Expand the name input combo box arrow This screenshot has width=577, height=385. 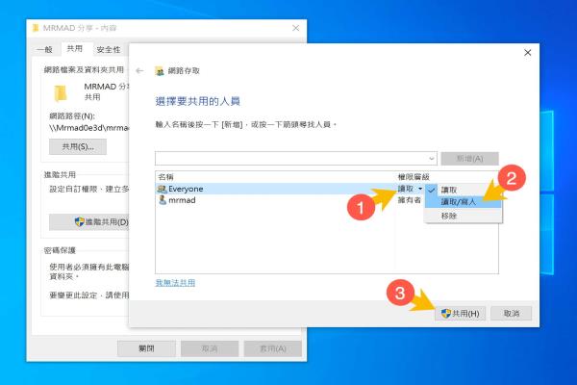431,159
